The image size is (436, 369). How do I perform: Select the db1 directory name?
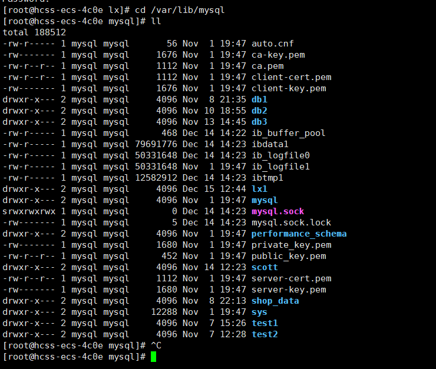(x=259, y=99)
